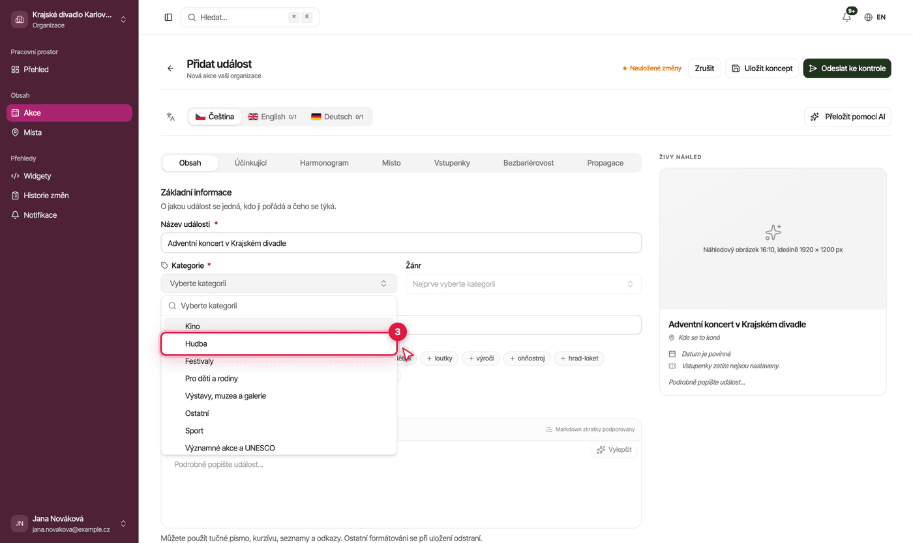Screen dimensions: 913x543
Task: Open the Účinkující tab
Action: 250,163
